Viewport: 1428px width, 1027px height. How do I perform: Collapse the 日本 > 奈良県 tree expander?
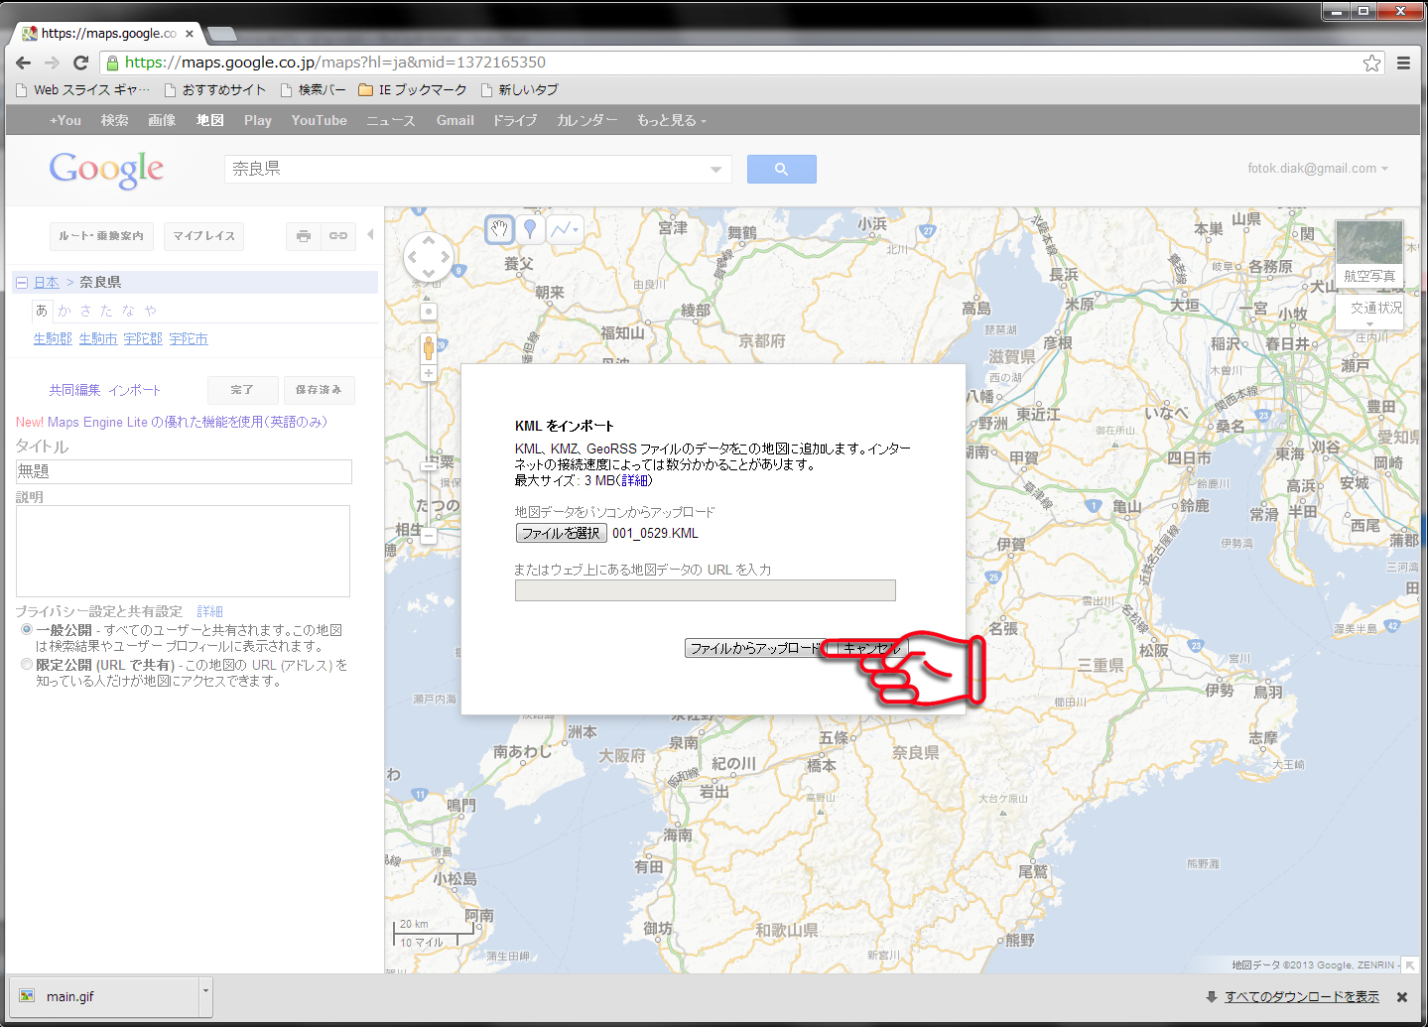coord(21,283)
